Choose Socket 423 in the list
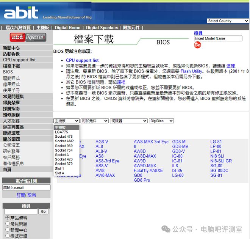Screen dimensions: 250x239 click(66, 159)
